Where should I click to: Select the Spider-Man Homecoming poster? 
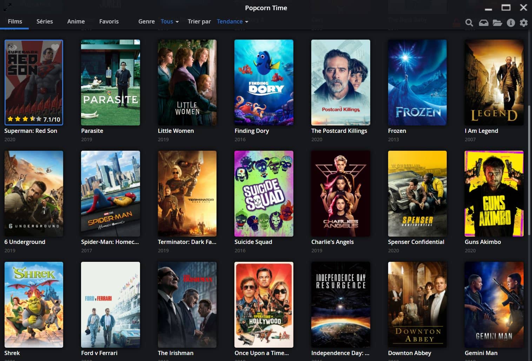pos(111,193)
